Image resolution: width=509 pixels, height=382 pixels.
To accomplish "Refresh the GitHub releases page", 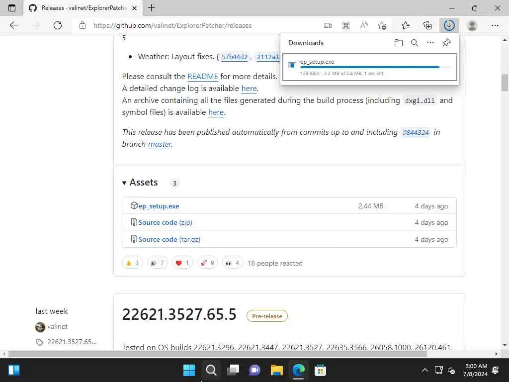I will pyautogui.click(x=58, y=25).
